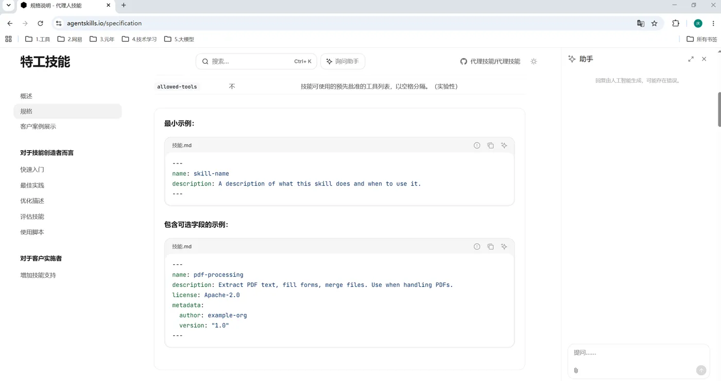Open 客户案例展示 in sidebar
Viewport: 721px width, 381px height.
pos(38,126)
